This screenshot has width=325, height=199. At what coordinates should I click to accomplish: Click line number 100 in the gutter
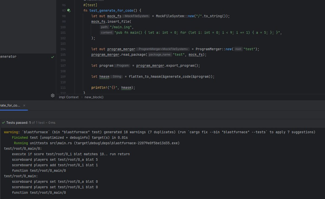(63, 27)
